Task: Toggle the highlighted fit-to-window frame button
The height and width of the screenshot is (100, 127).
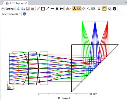Action: coord(104,9)
